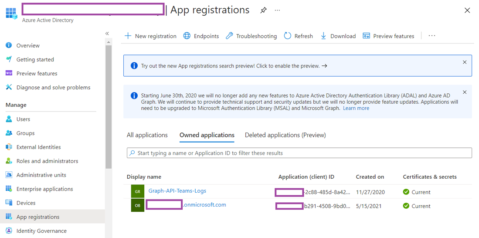Screen dimensions: 479x238
Task: Click the Overview info icon in sidebar
Action: click(x=9, y=45)
